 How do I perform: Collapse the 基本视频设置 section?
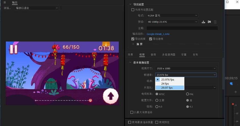click(130, 62)
